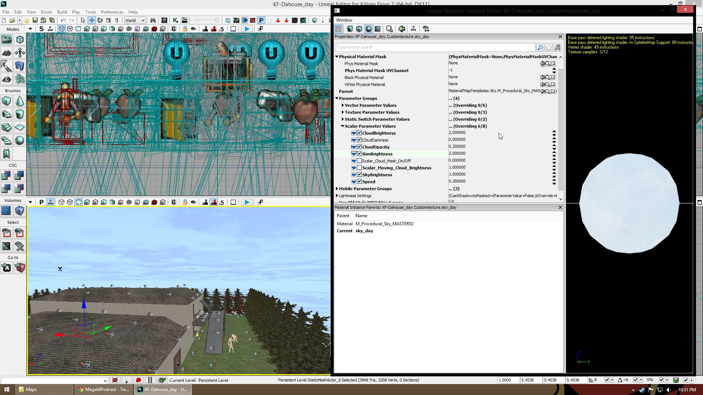The height and width of the screenshot is (395, 703).
Task: Enable Scalar_Cloud_Mask_On/Off override checkbox
Action: pos(359,161)
